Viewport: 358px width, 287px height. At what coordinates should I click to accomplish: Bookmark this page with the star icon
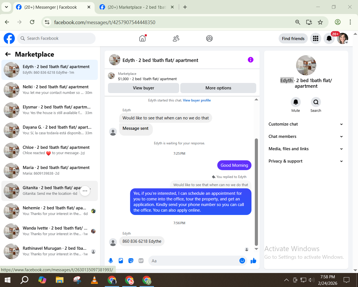click(x=320, y=22)
